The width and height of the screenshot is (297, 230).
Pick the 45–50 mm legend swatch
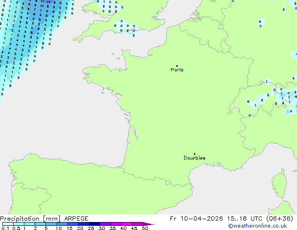coord(138,224)
